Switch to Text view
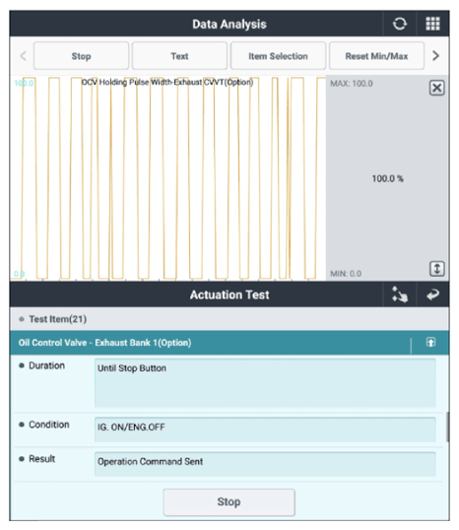 pyautogui.click(x=179, y=56)
